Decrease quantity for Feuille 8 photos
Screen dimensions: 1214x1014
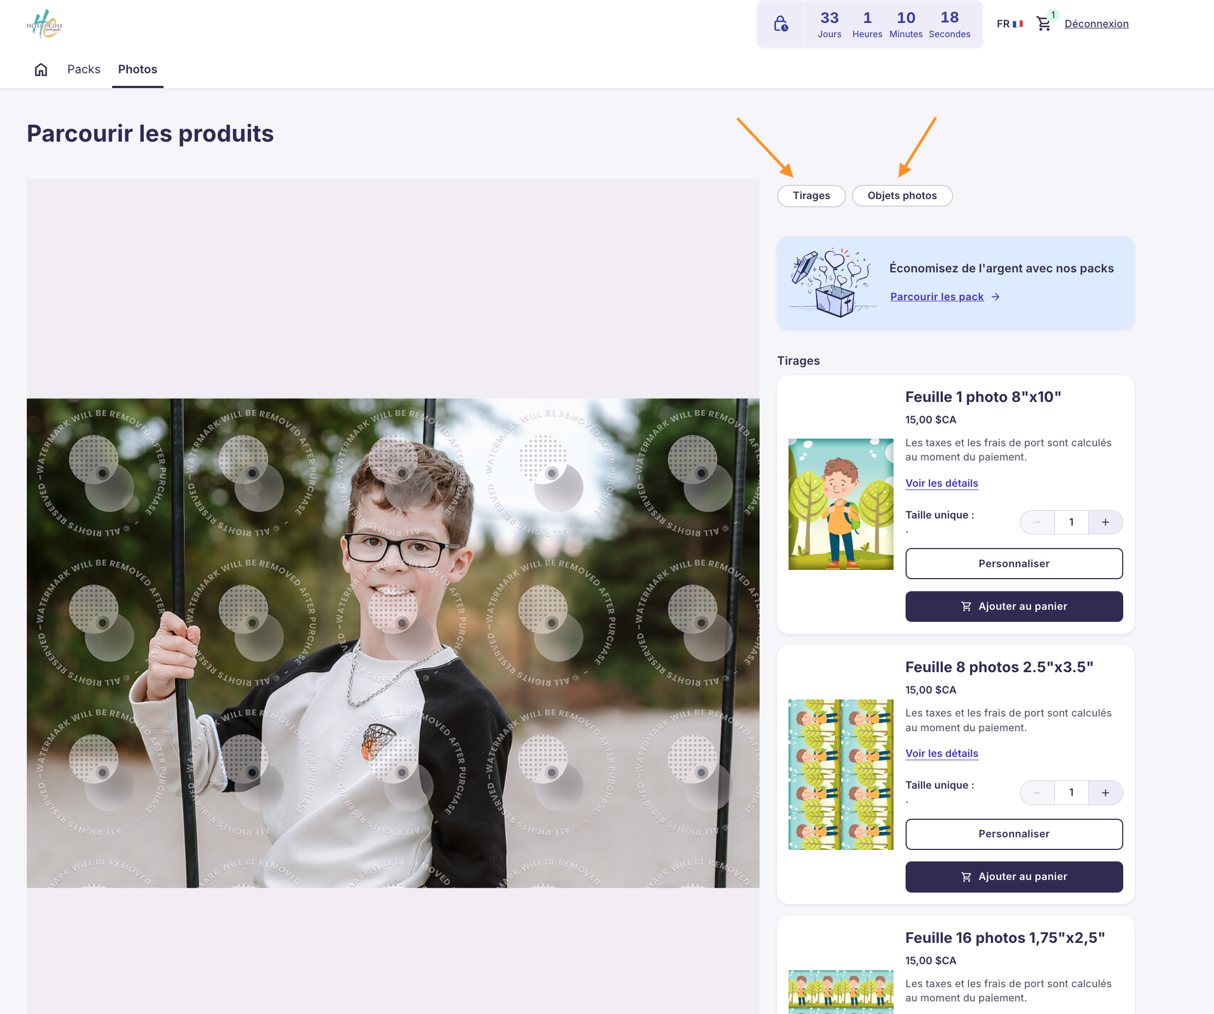[x=1036, y=792]
